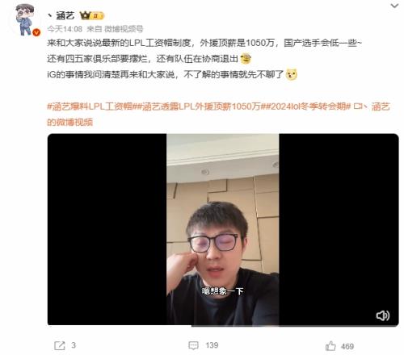The image size is (404, 355).
Task: Open the 微博视频号 source link
Action: [x=124, y=29]
